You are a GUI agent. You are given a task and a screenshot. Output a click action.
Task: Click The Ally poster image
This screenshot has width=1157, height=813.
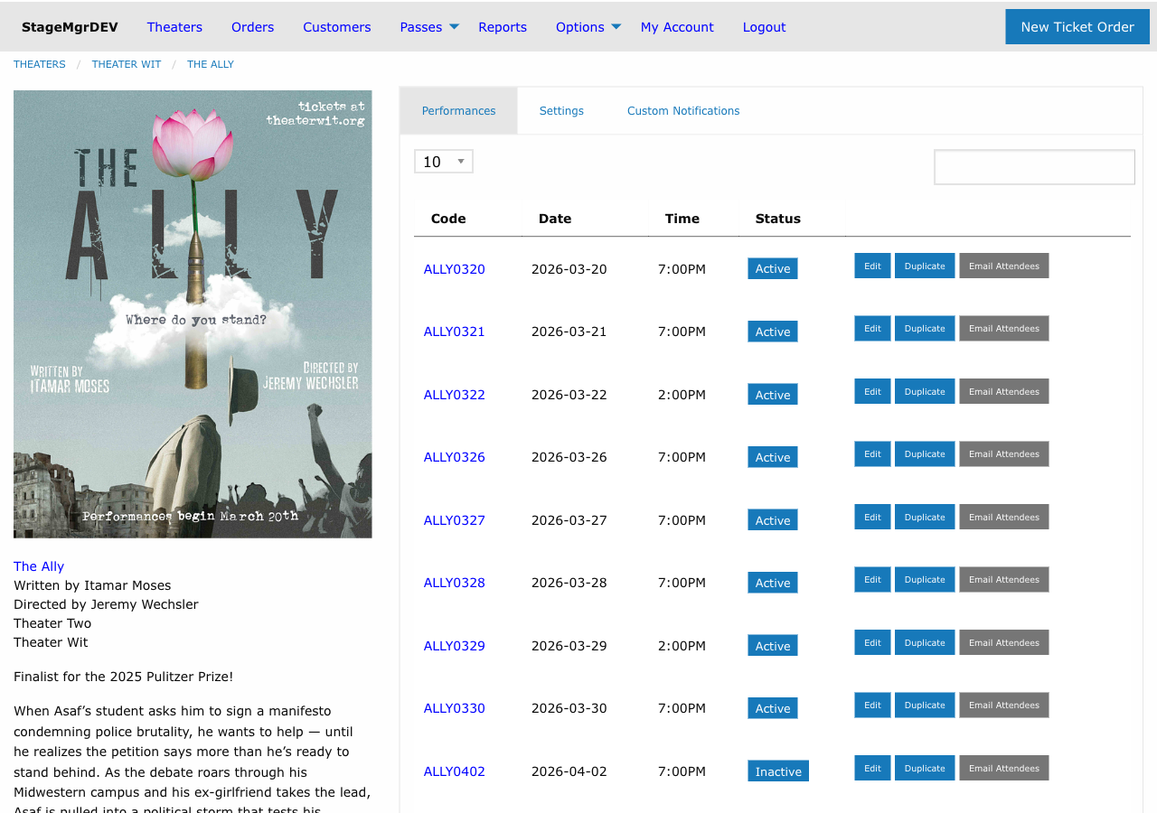193,314
